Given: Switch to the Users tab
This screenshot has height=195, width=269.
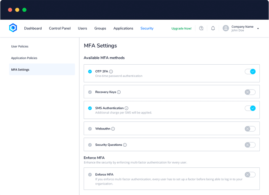Looking at the screenshot, I should click(82, 28).
